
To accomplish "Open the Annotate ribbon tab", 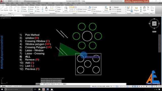I will 13,5.
